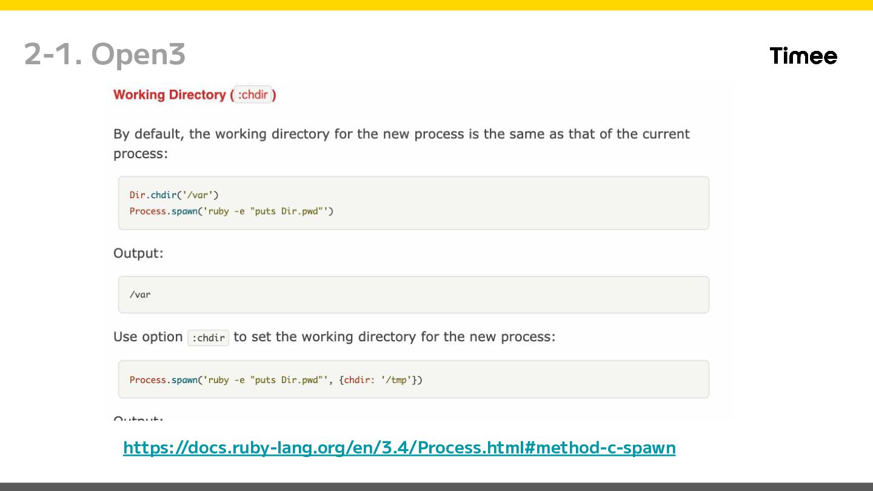
Task: Click the dark gray footer bar
Action: click(x=436, y=486)
